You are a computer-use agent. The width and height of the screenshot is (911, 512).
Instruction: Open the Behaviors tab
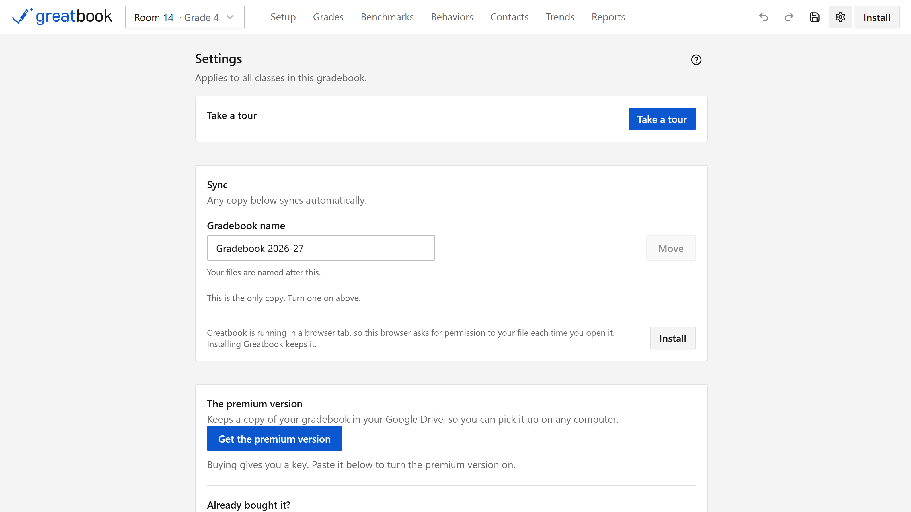pos(452,17)
